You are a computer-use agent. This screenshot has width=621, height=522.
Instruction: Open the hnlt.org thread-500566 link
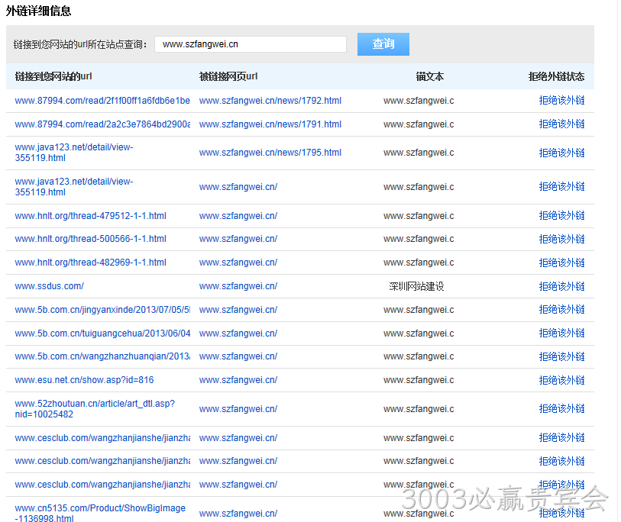point(90,239)
